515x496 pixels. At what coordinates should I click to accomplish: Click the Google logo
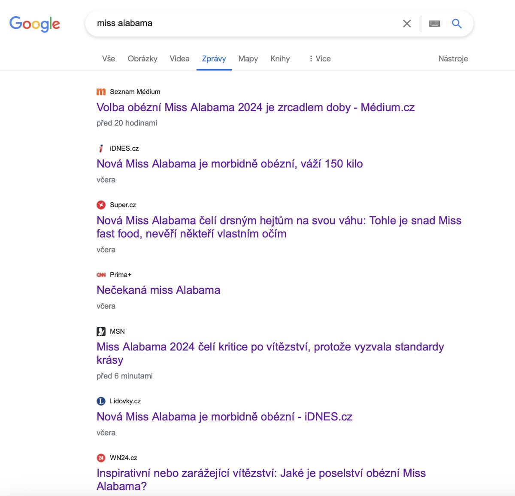pos(35,24)
